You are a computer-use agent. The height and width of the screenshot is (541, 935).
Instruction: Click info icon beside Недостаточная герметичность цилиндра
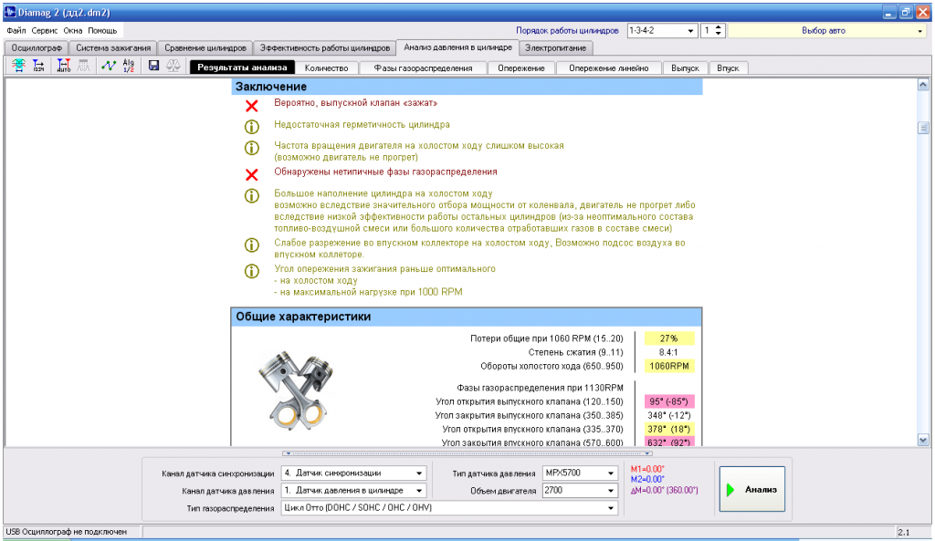(252, 126)
